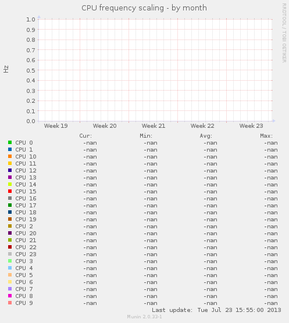Click the CPU 21 legend label
Image resolution: width=289 pixels, height=323 pixels.
26,241
